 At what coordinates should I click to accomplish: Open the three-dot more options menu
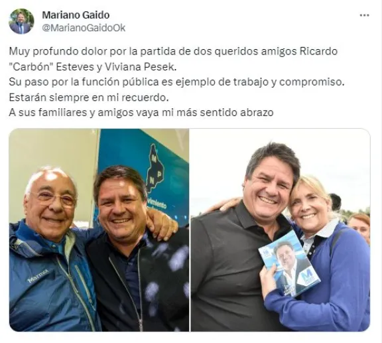(x=365, y=15)
